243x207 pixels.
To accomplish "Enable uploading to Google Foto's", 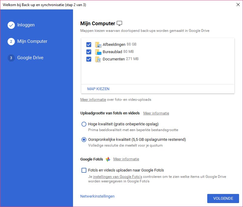I will point(84,170).
